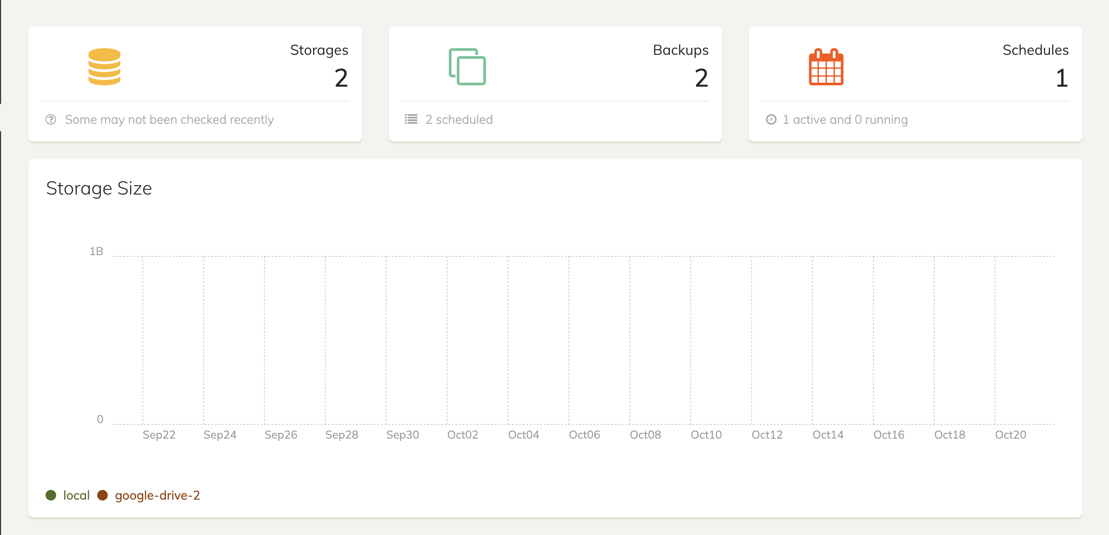This screenshot has width=1109, height=535.
Task: Click '1 active and 0 running' text
Action: [x=845, y=119]
